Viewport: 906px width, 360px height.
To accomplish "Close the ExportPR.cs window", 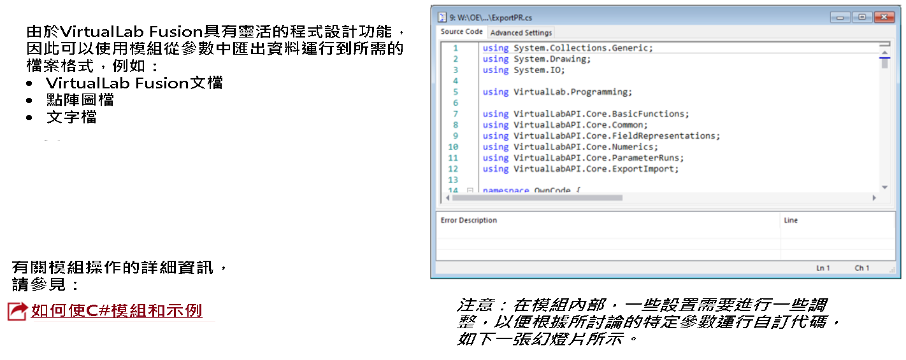I will (x=884, y=18).
